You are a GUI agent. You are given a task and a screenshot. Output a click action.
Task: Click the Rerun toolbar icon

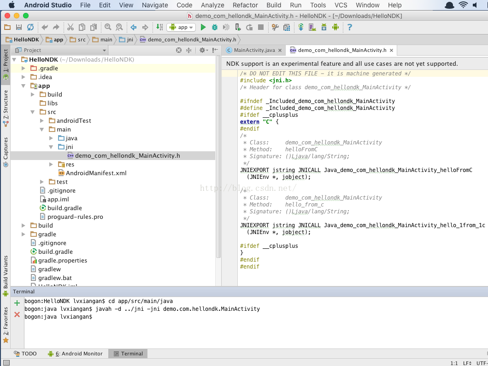coord(249,27)
